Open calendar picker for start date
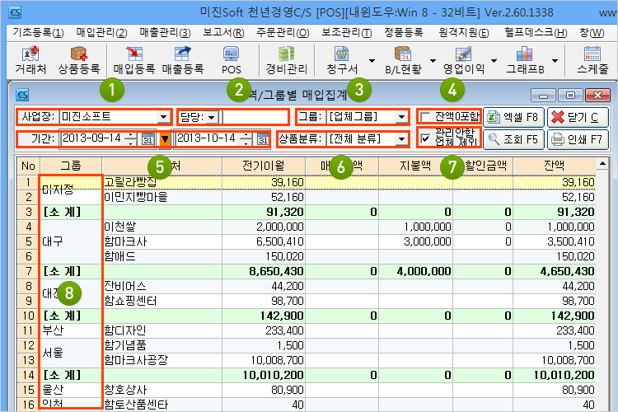Viewport: 618px width, 412px height. pos(147,139)
